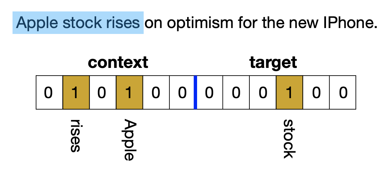The height and width of the screenshot is (169, 389).
Task: Click the rotated "stock" label
Action: click(x=289, y=138)
